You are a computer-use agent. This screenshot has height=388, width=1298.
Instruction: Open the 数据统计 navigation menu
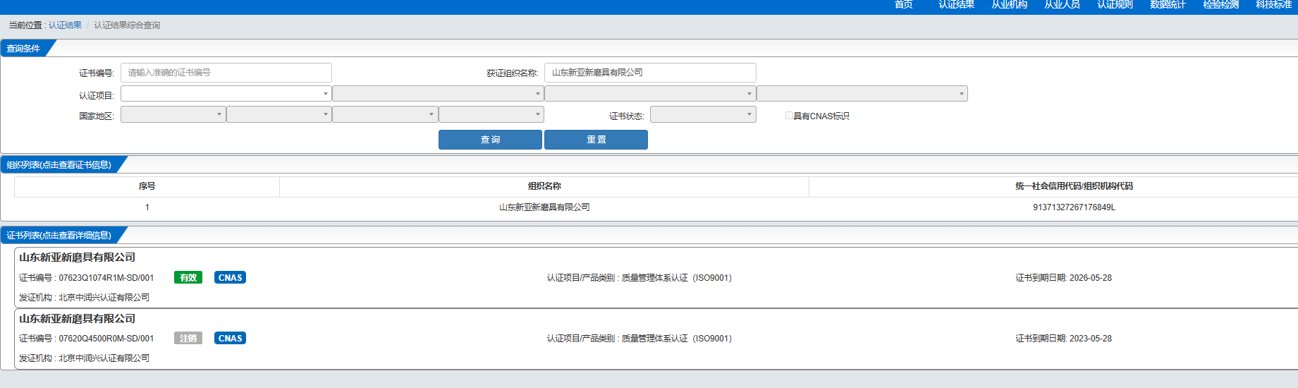click(1168, 4)
